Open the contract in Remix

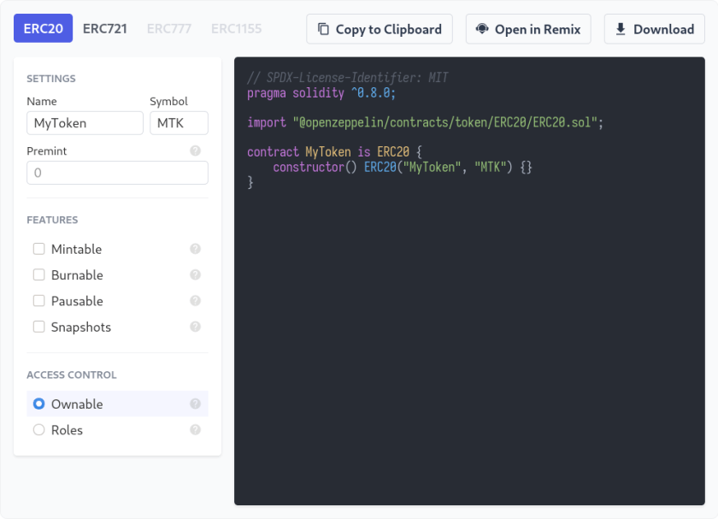point(528,29)
